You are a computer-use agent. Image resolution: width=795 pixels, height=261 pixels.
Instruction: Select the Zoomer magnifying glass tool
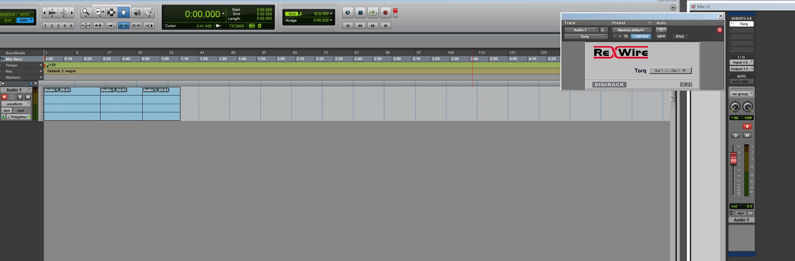pos(85,13)
